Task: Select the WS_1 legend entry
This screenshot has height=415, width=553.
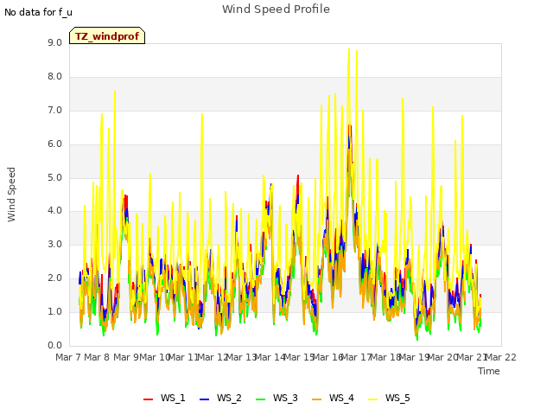Action: (164, 398)
